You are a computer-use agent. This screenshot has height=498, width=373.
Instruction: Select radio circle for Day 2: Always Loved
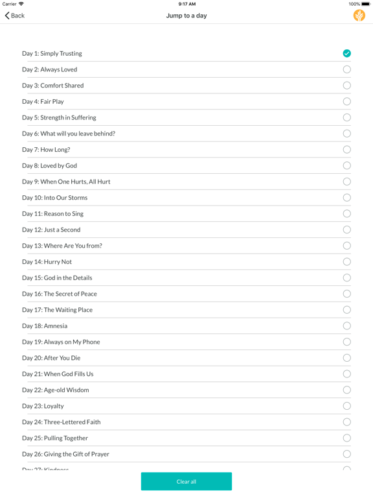[346, 69]
